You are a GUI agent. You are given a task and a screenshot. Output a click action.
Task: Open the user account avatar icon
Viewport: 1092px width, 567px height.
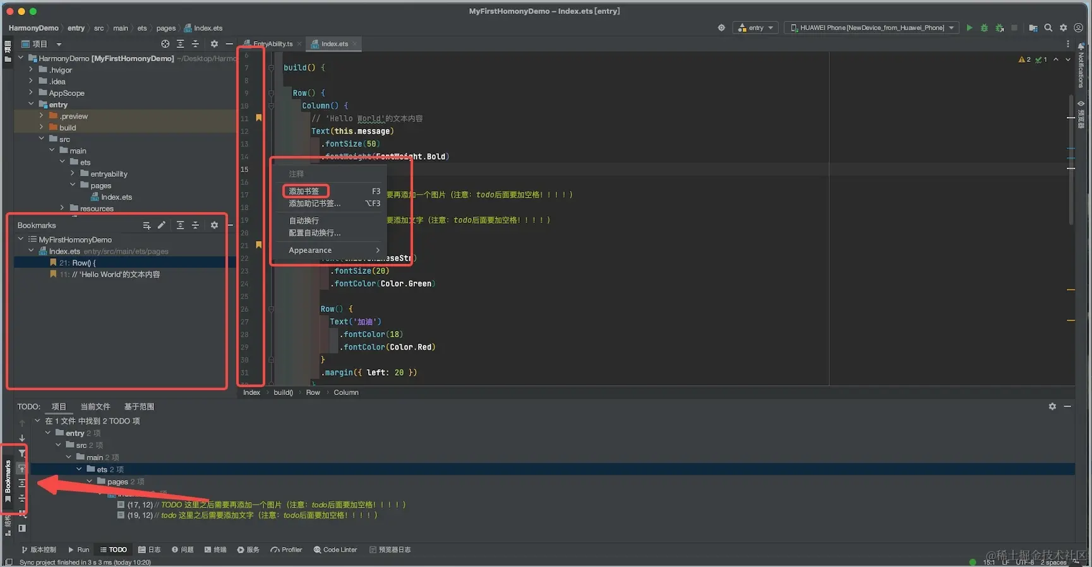point(1079,28)
